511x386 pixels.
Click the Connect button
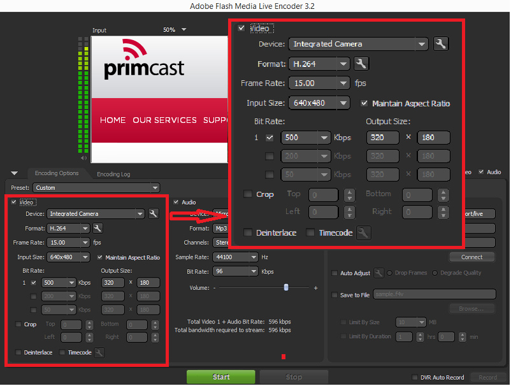pyautogui.click(x=471, y=257)
